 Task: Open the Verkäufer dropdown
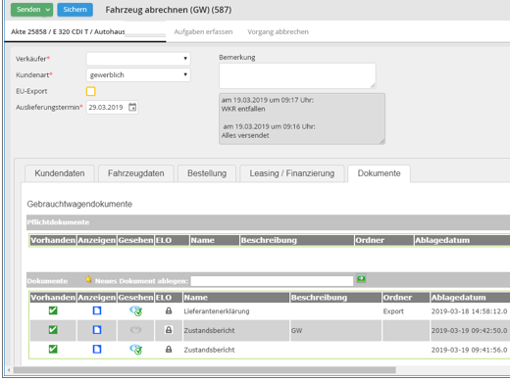[x=138, y=59]
